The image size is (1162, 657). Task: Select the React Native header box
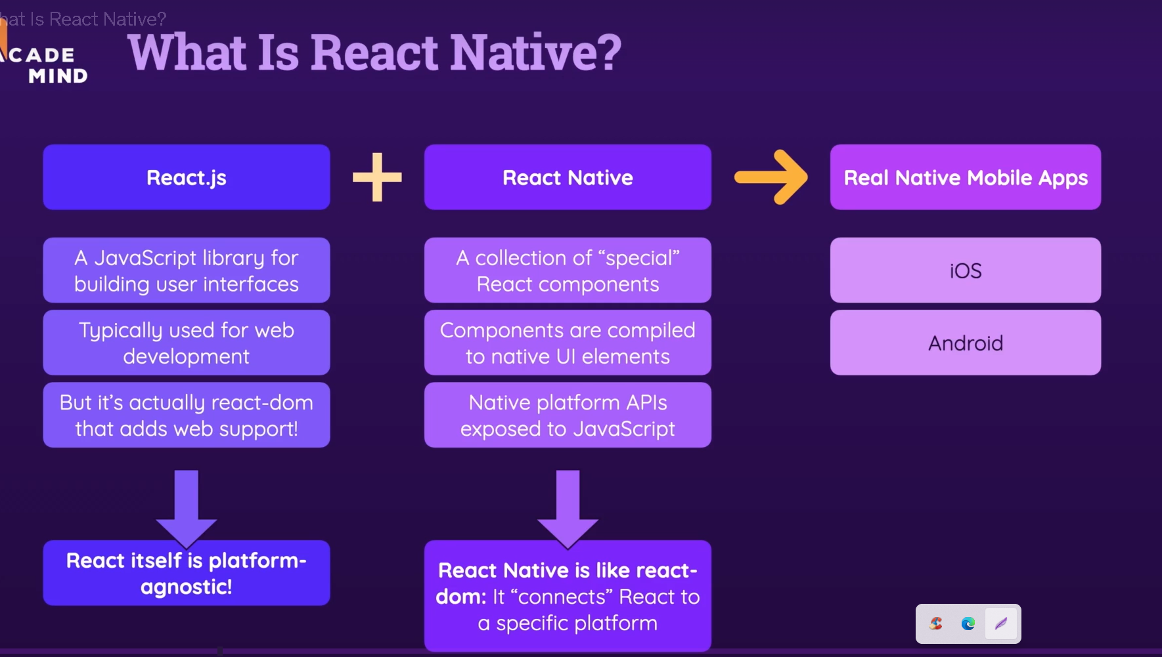pyautogui.click(x=568, y=177)
